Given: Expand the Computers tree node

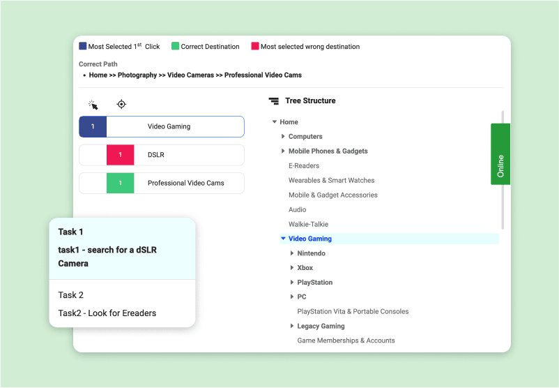Looking at the screenshot, I should [283, 137].
